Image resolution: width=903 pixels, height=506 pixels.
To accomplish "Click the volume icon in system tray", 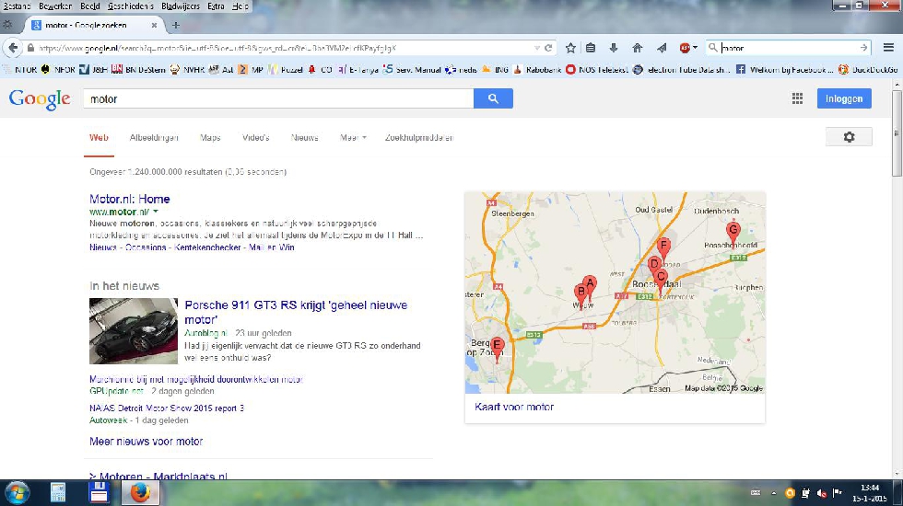I will pos(822,493).
